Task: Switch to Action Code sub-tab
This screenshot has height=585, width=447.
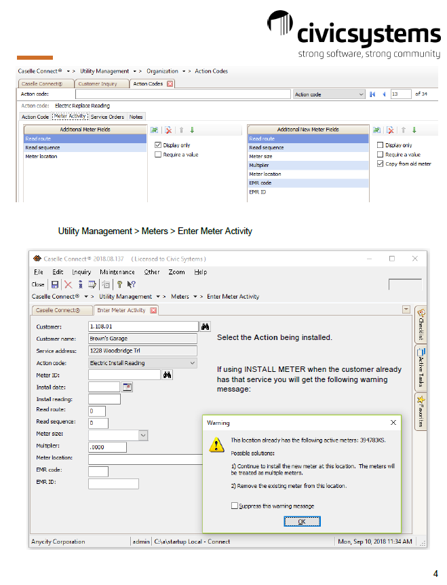Action: 35,117
